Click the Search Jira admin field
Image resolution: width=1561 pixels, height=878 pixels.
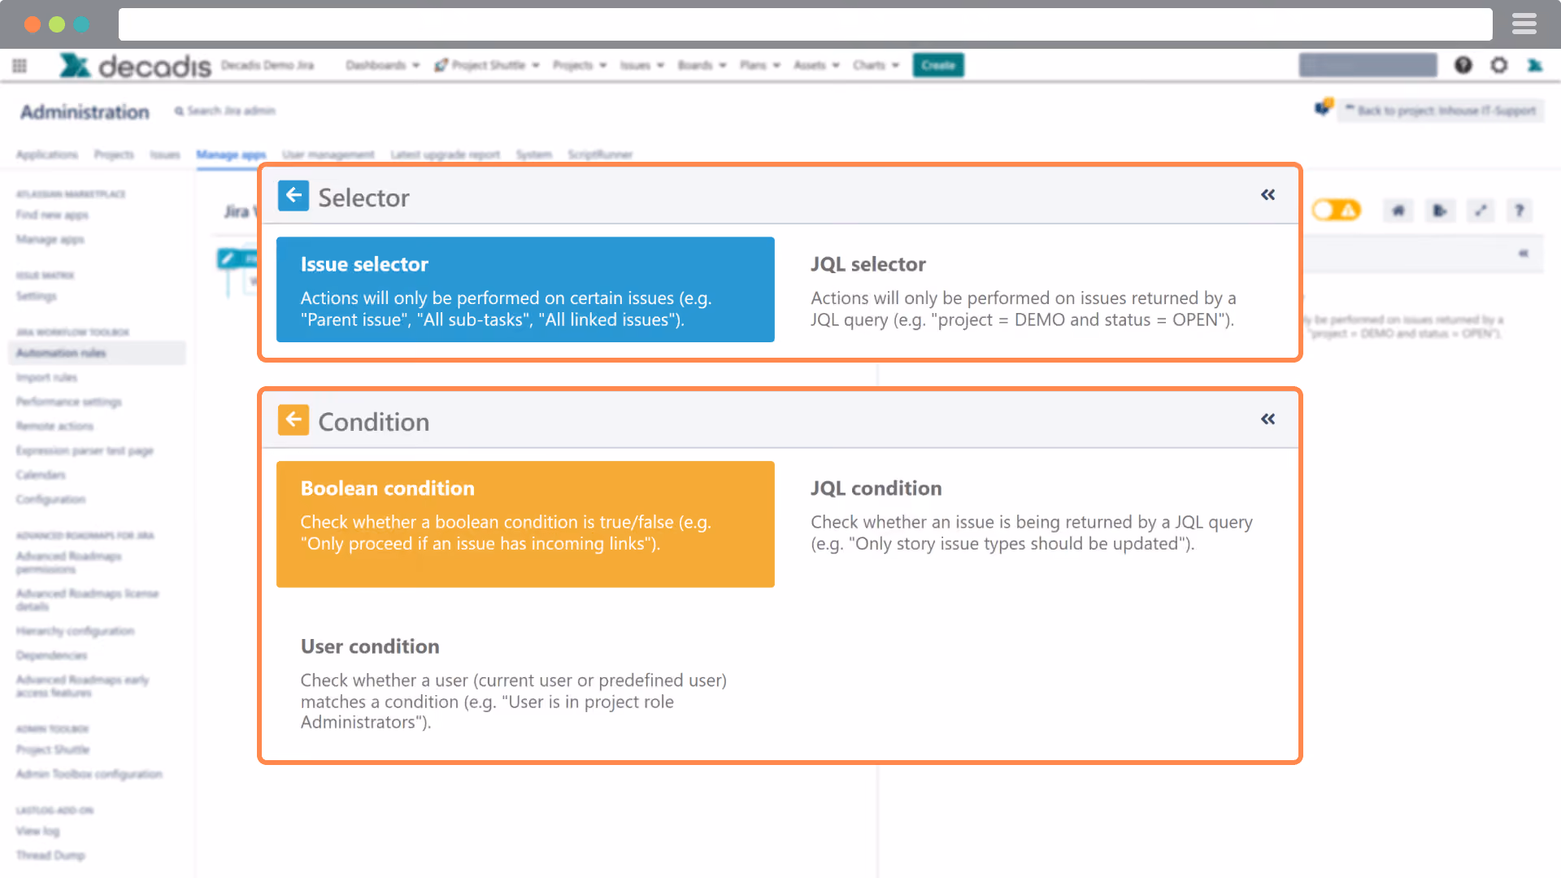[x=225, y=111]
